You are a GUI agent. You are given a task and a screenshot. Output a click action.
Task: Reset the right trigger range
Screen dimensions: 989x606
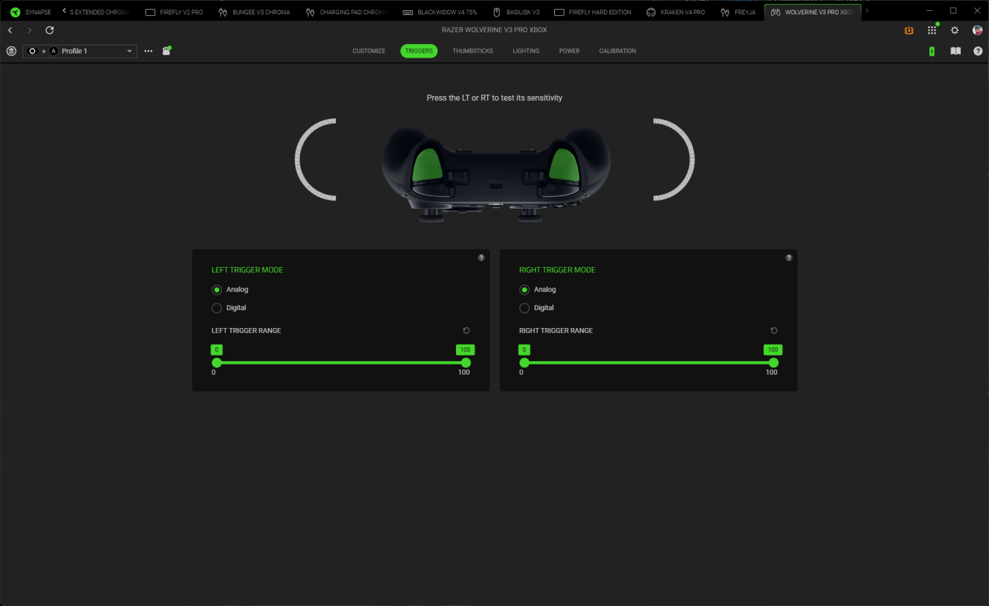click(x=774, y=331)
